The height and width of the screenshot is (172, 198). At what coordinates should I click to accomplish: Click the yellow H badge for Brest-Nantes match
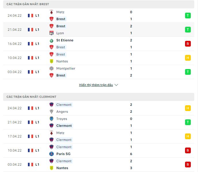(x=188, y=58)
